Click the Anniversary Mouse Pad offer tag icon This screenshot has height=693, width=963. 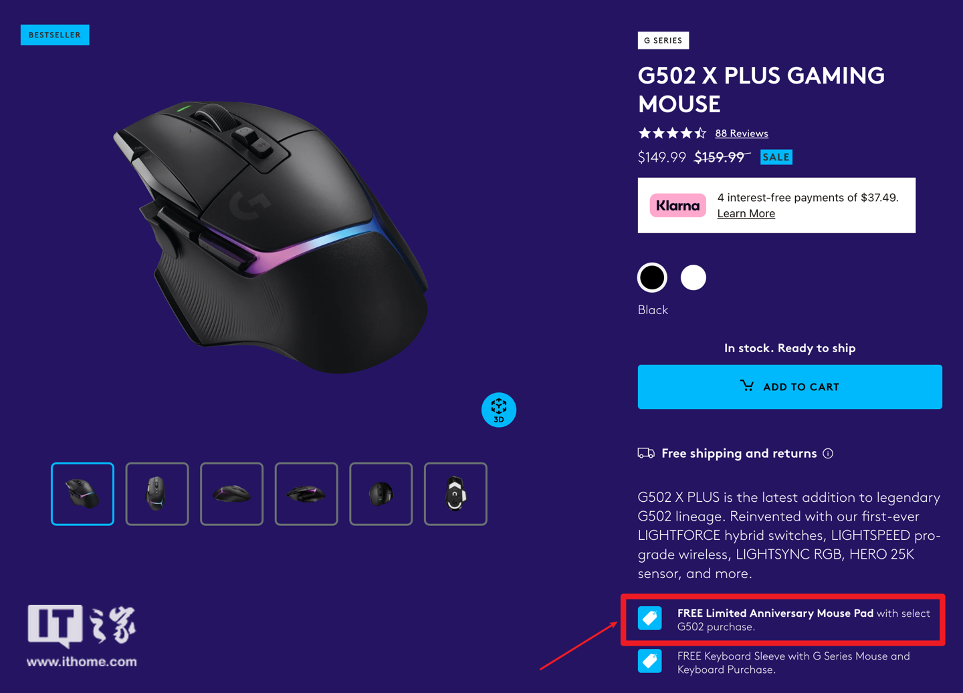click(649, 618)
